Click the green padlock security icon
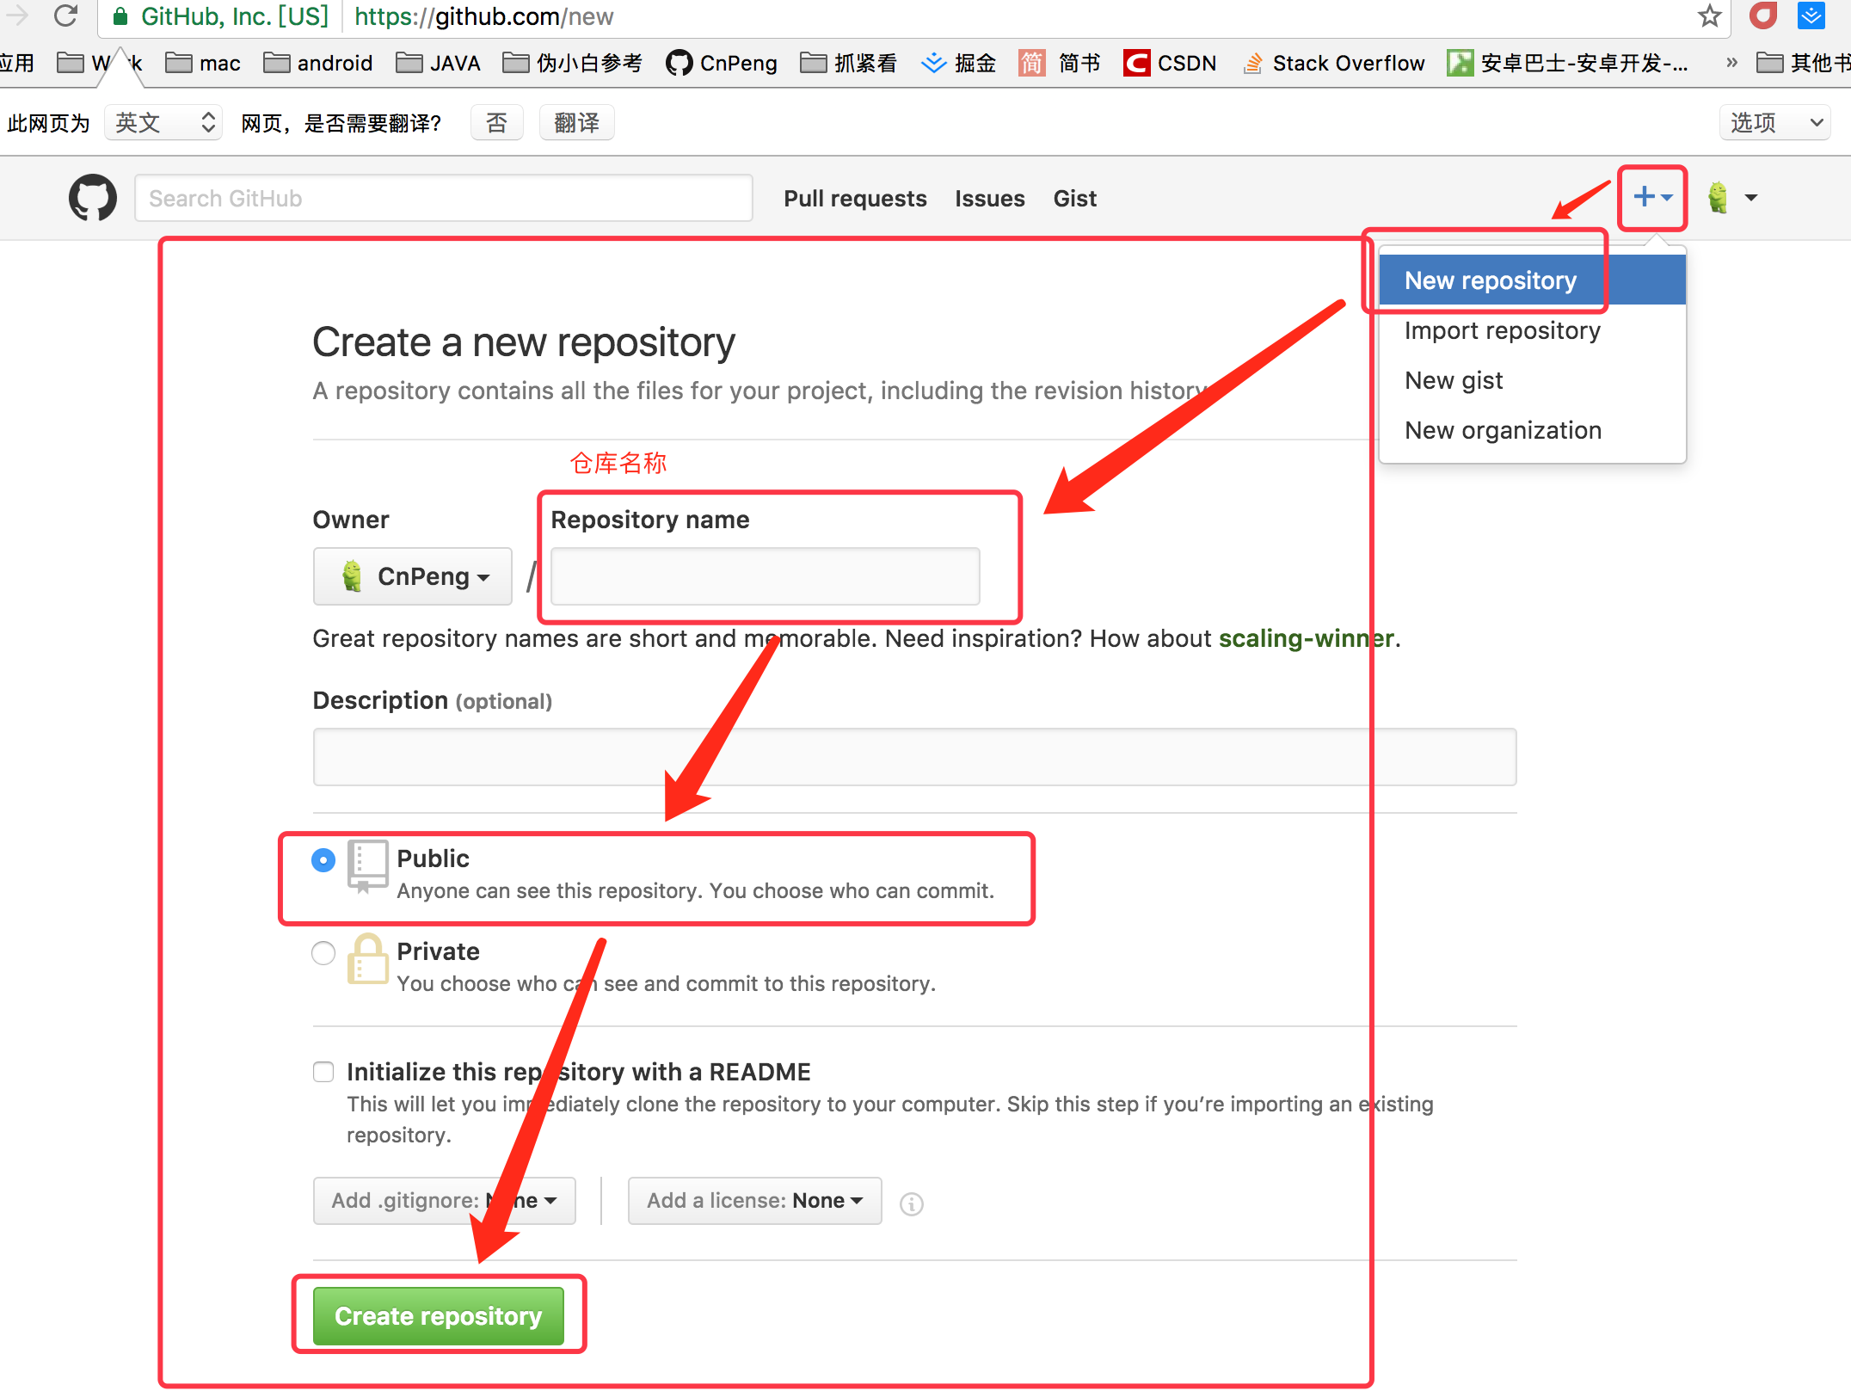Screen dimensions: 1851x1397 [121, 16]
